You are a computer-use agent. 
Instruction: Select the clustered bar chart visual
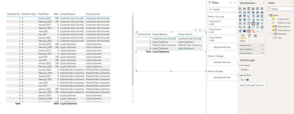pos(249,8)
